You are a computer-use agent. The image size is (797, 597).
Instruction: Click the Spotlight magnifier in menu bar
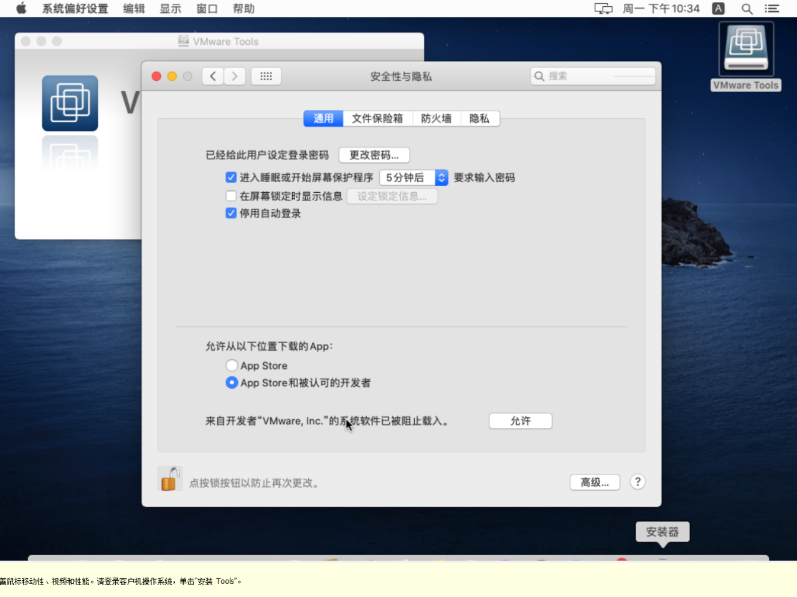tap(747, 9)
